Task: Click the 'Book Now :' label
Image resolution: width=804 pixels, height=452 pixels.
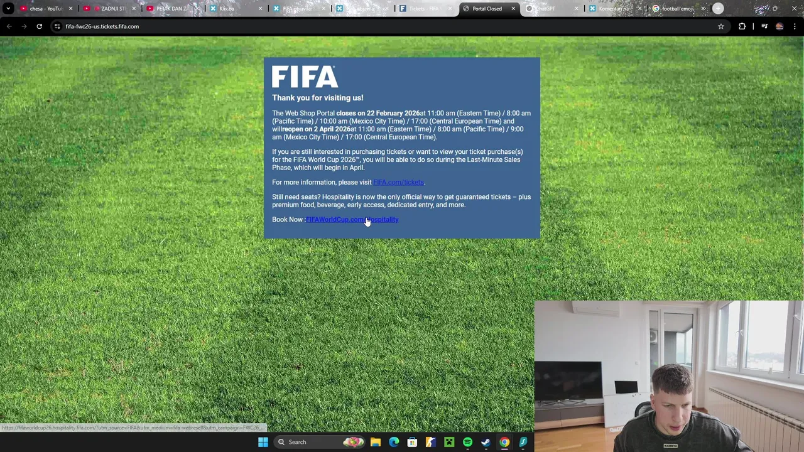Action: pyautogui.click(x=288, y=219)
